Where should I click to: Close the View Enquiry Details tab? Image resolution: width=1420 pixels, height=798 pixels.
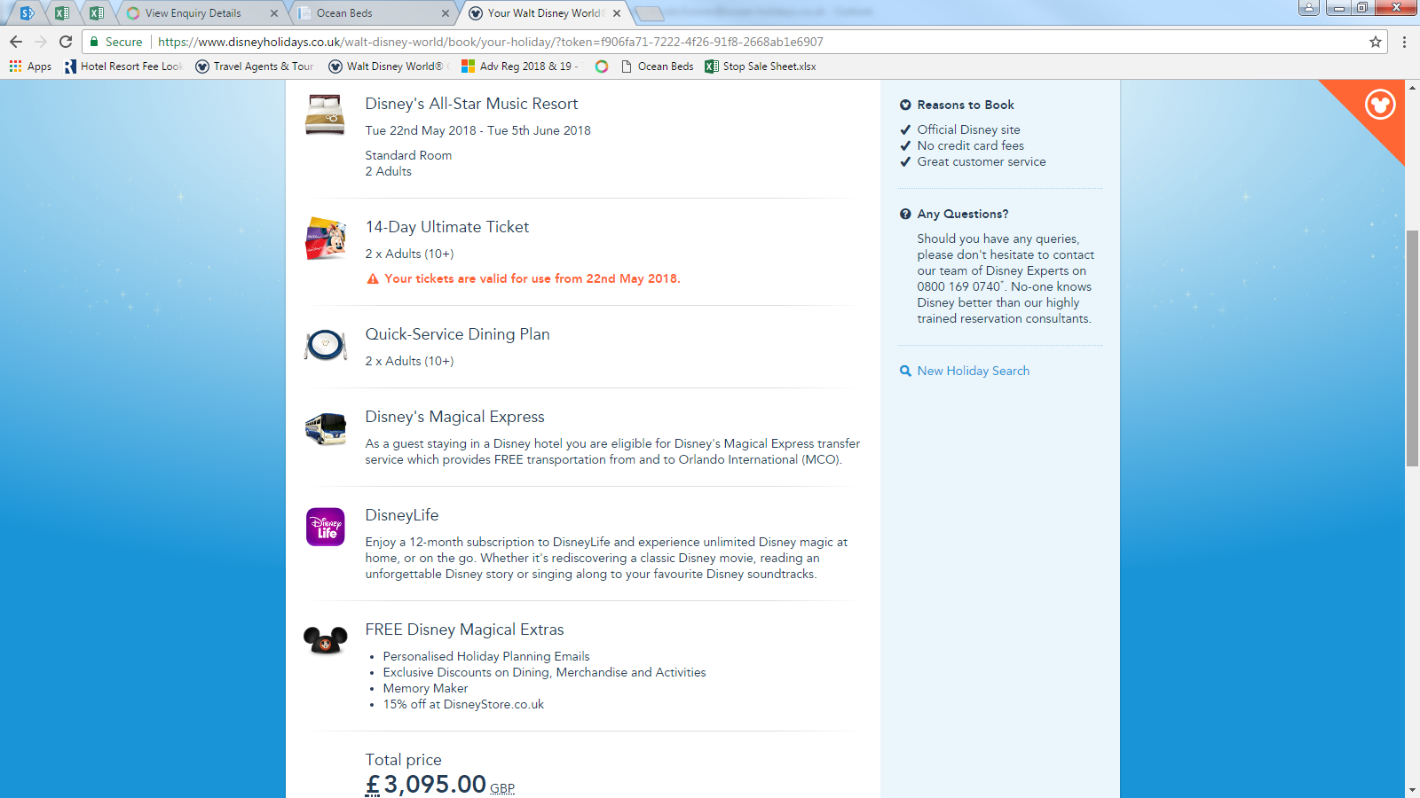[x=273, y=13]
